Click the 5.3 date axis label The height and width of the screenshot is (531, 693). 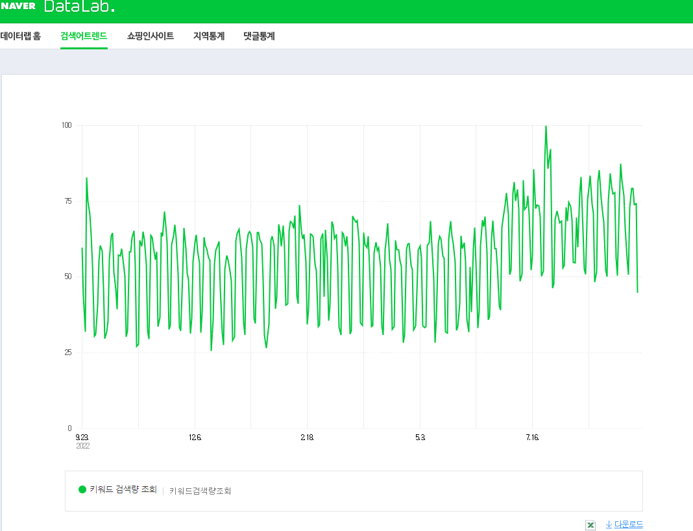click(x=420, y=438)
